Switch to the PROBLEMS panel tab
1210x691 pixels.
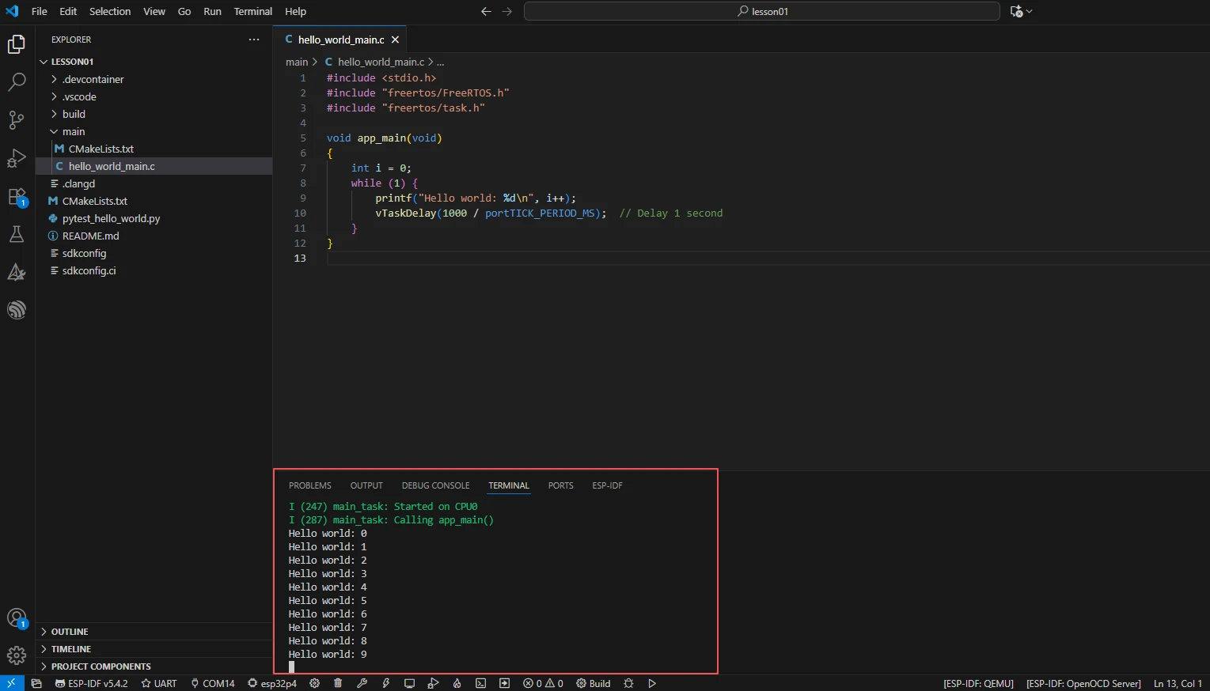pos(309,485)
